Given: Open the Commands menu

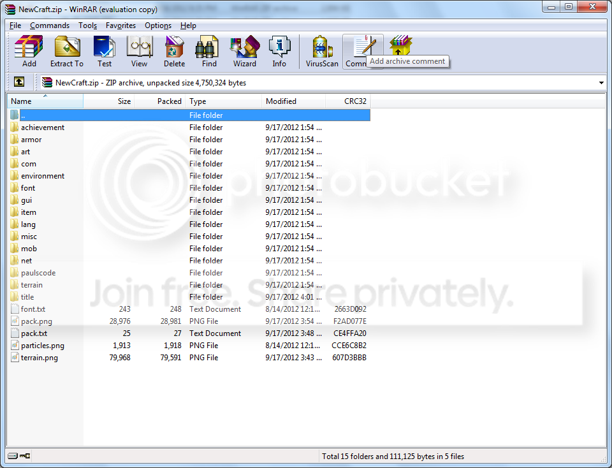Looking at the screenshot, I should click(50, 26).
